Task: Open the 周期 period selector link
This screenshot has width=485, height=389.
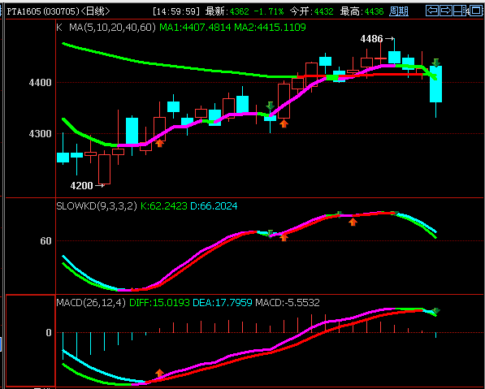Action: pos(398,11)
